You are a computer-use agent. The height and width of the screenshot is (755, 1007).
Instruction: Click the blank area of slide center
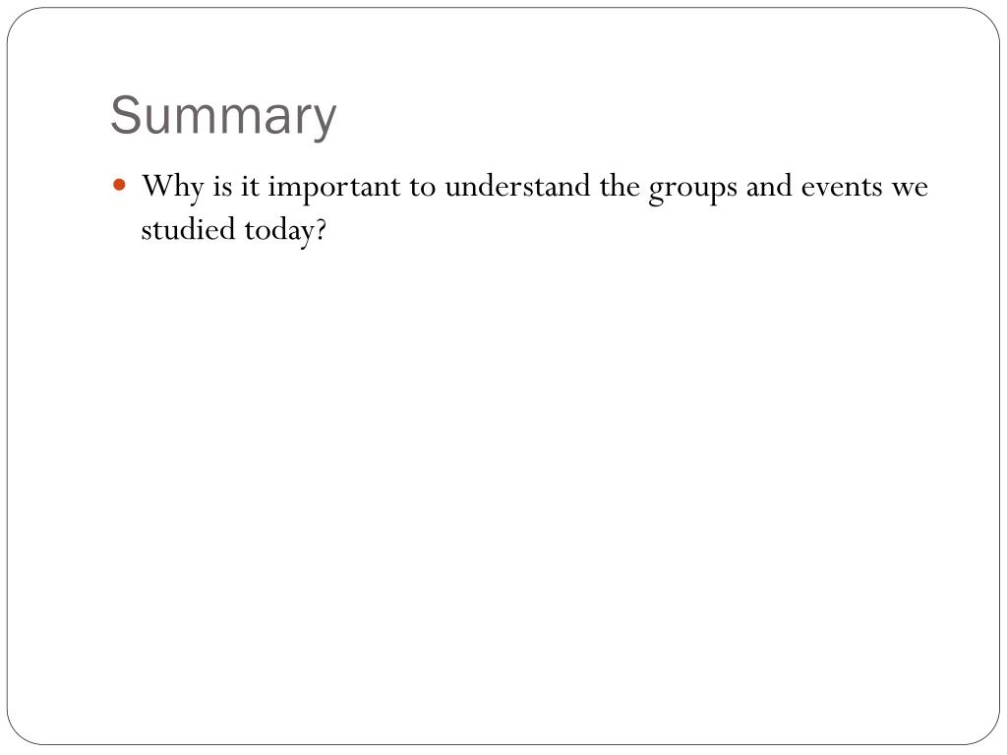tap(503, 449)
